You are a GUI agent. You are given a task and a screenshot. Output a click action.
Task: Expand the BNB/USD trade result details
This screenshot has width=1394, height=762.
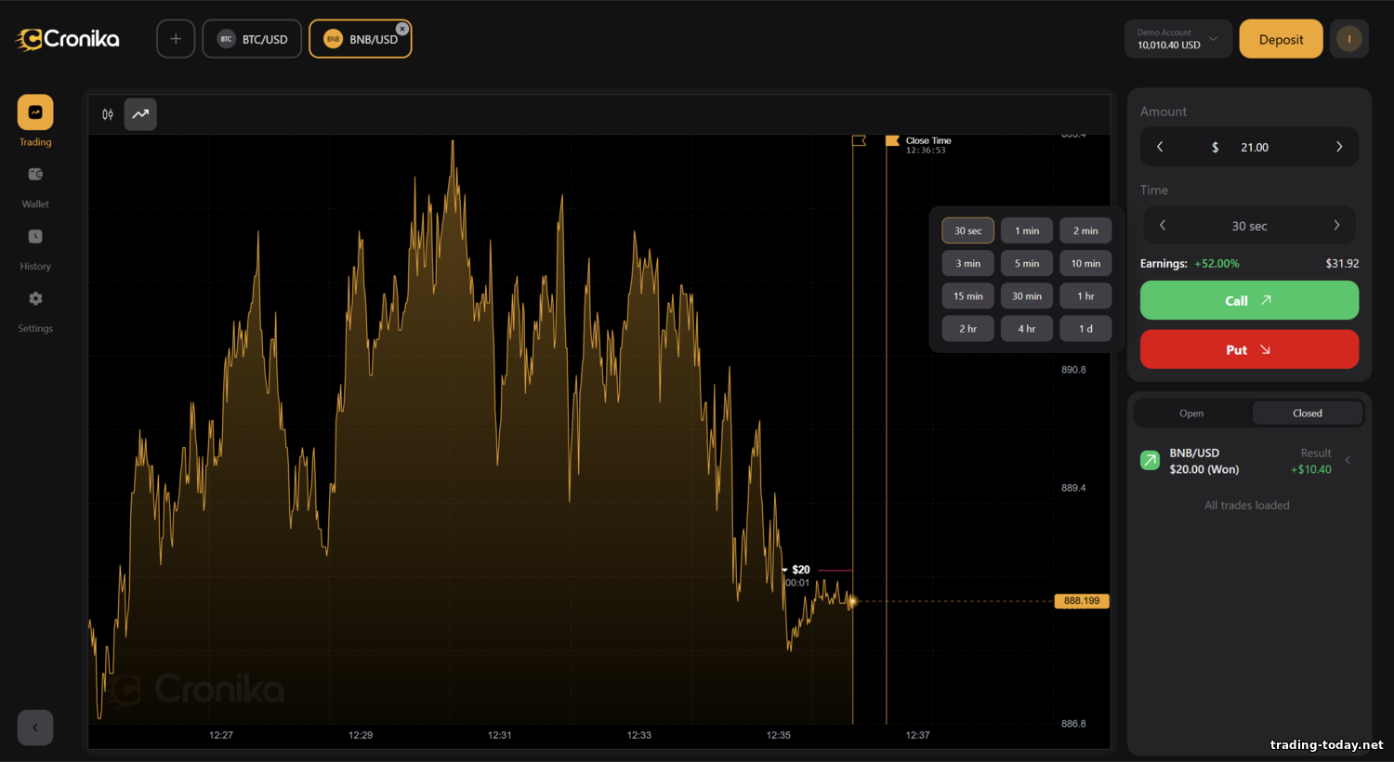point(1348,460)
